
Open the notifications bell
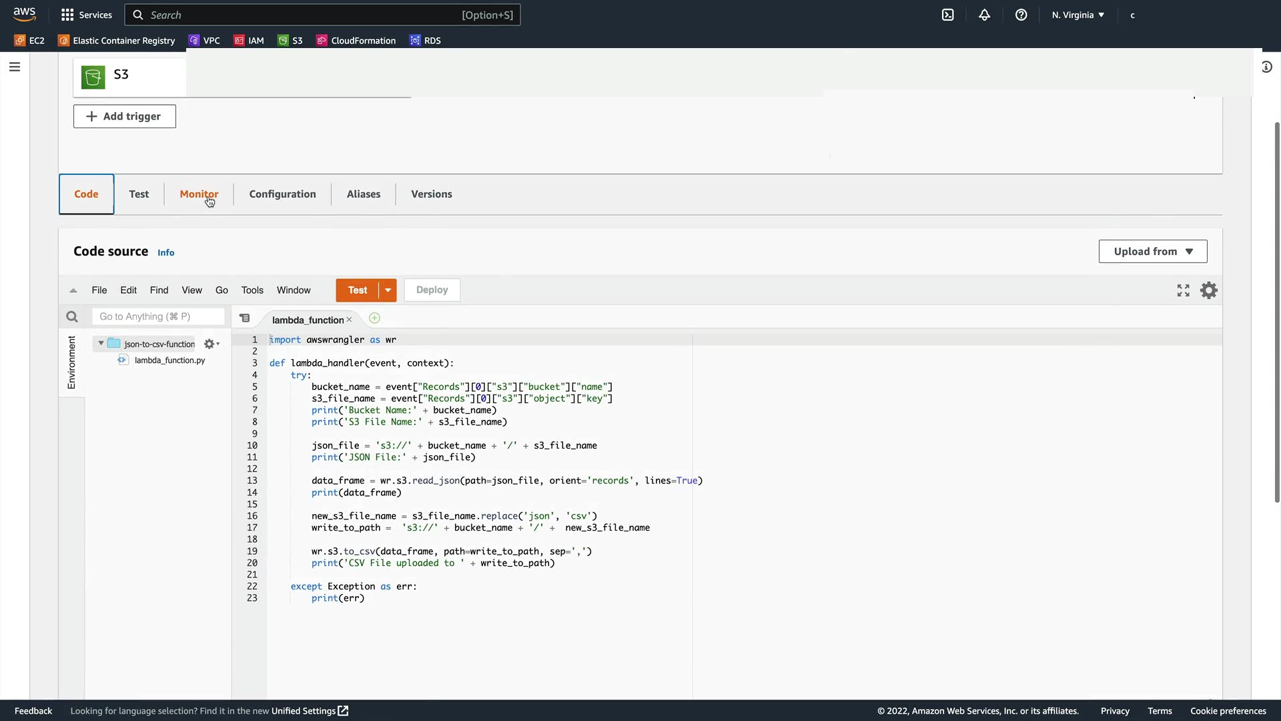coord(984,15)
